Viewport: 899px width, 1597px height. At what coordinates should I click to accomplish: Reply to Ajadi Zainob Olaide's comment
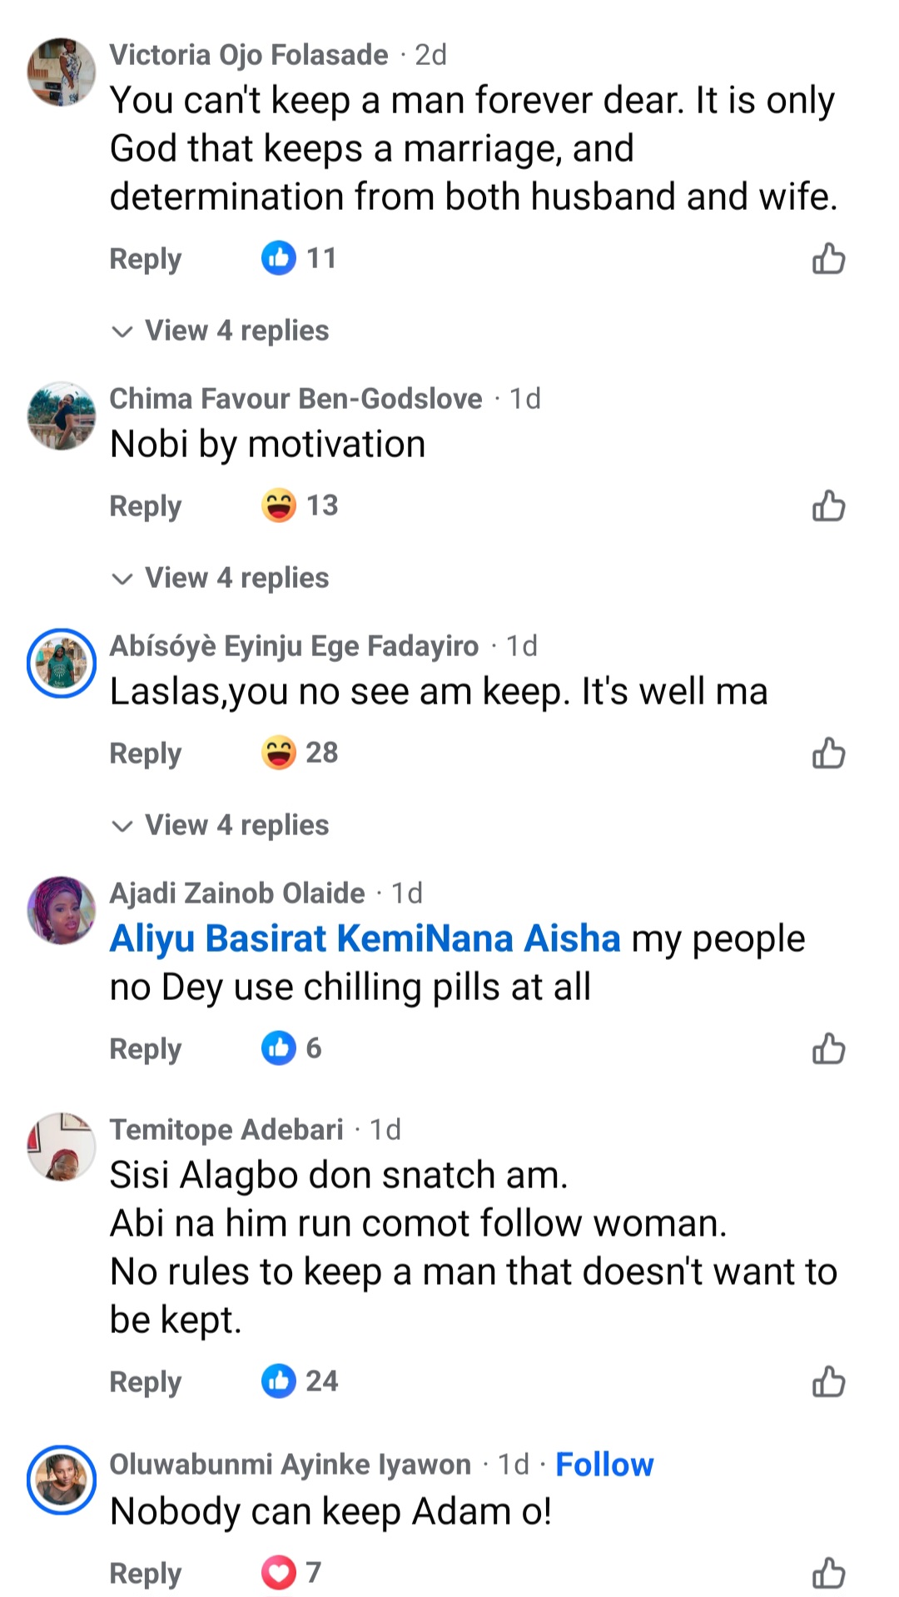pos(146,1049)
